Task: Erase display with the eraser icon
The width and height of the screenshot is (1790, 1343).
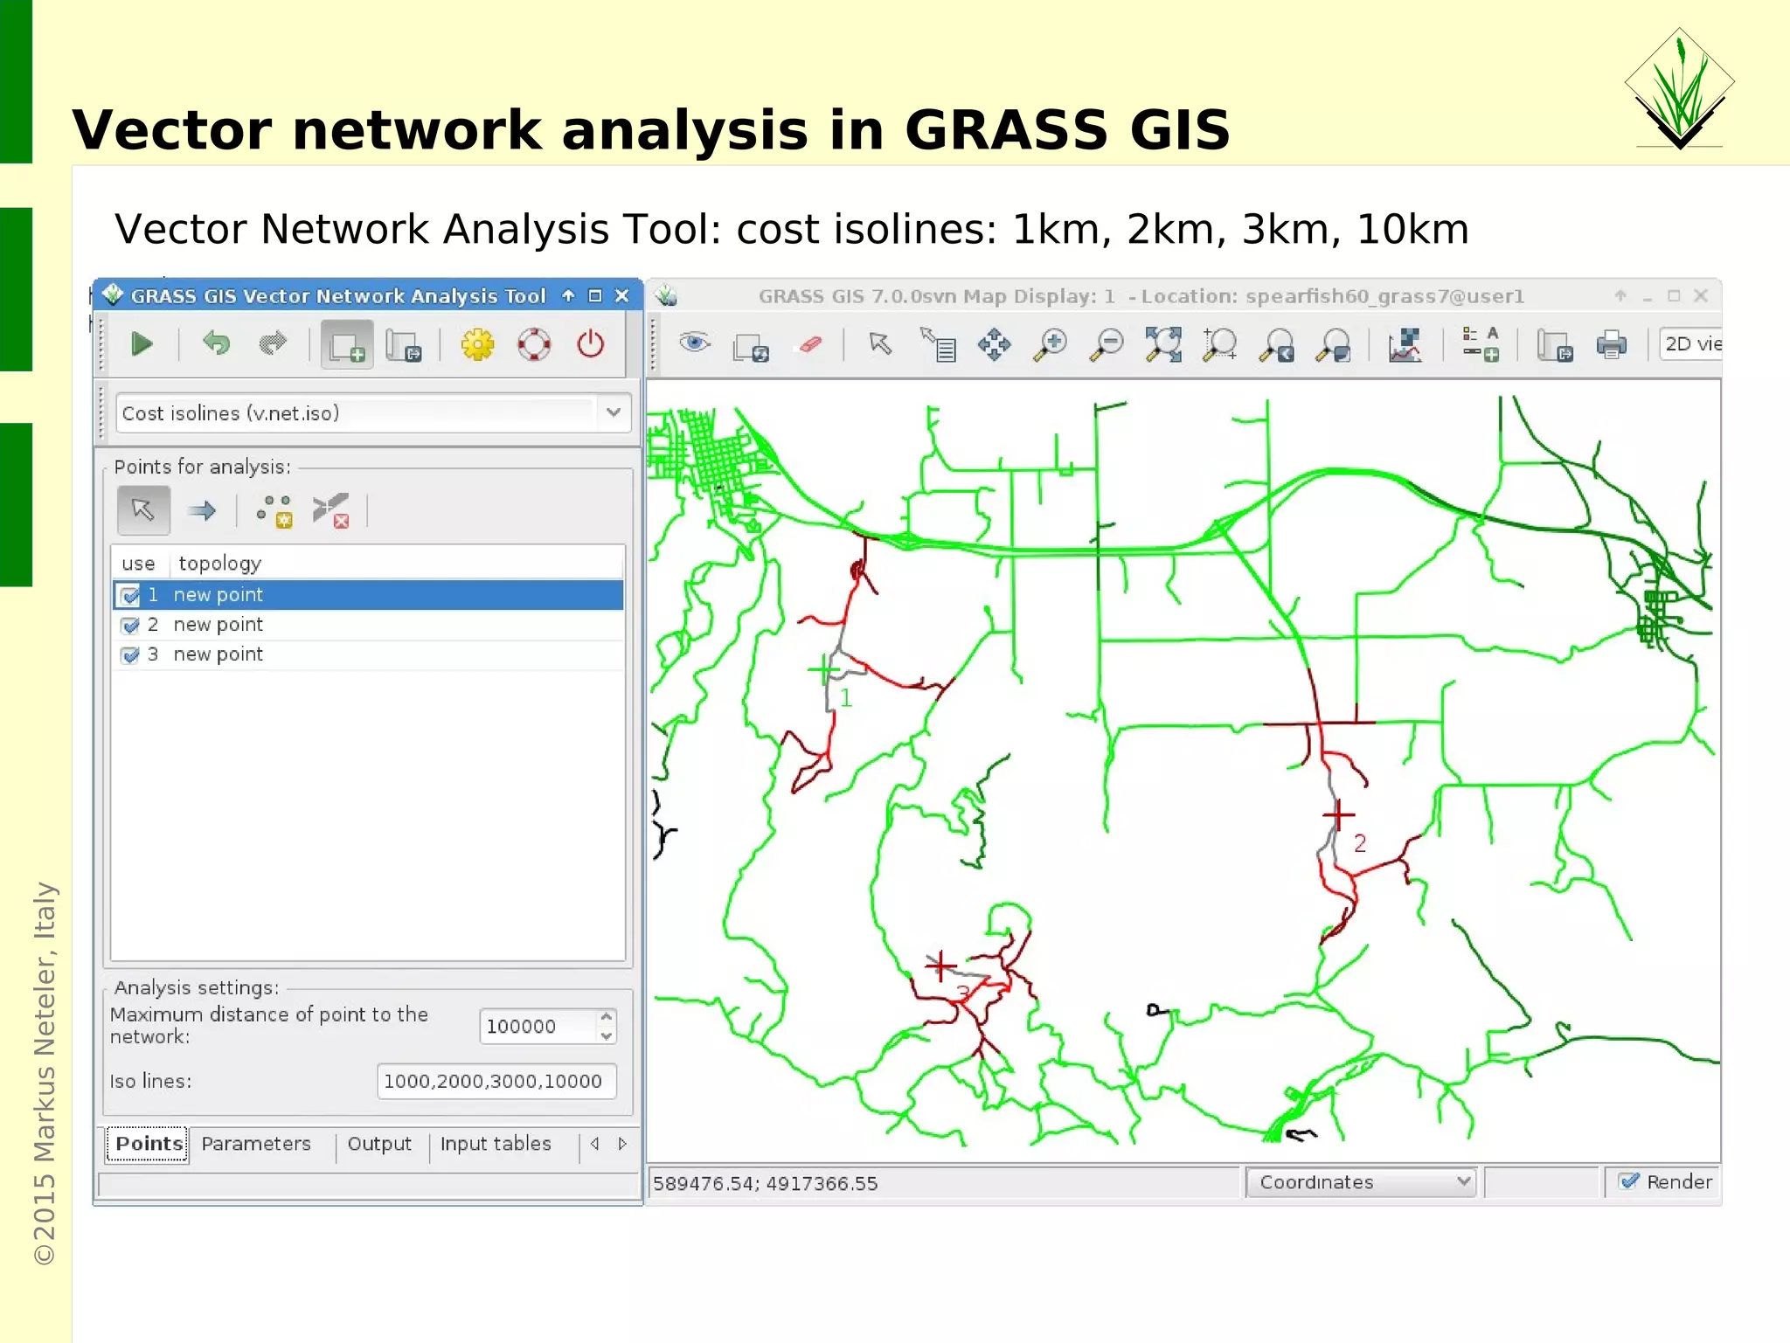Action: tap(810, 344)
